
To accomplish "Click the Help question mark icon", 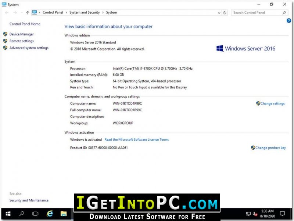I will [289, 21].
